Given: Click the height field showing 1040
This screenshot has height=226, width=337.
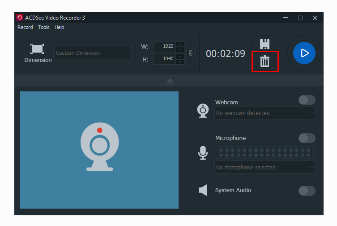Looking at the screenshot, I should click(x=165, y=59).
